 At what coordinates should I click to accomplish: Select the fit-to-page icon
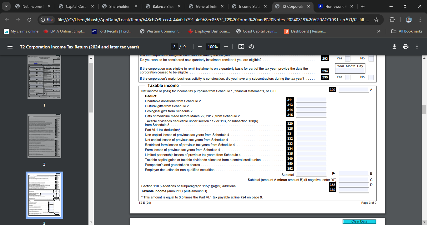pyautogui.click(x=241, y=47)
